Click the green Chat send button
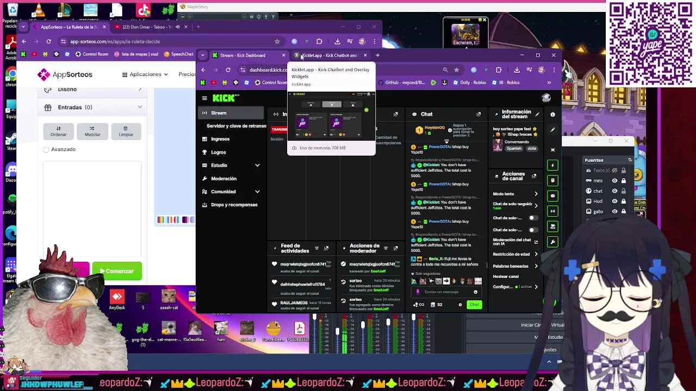The width and height of the screenshot is (696, 391). (474, 305)
